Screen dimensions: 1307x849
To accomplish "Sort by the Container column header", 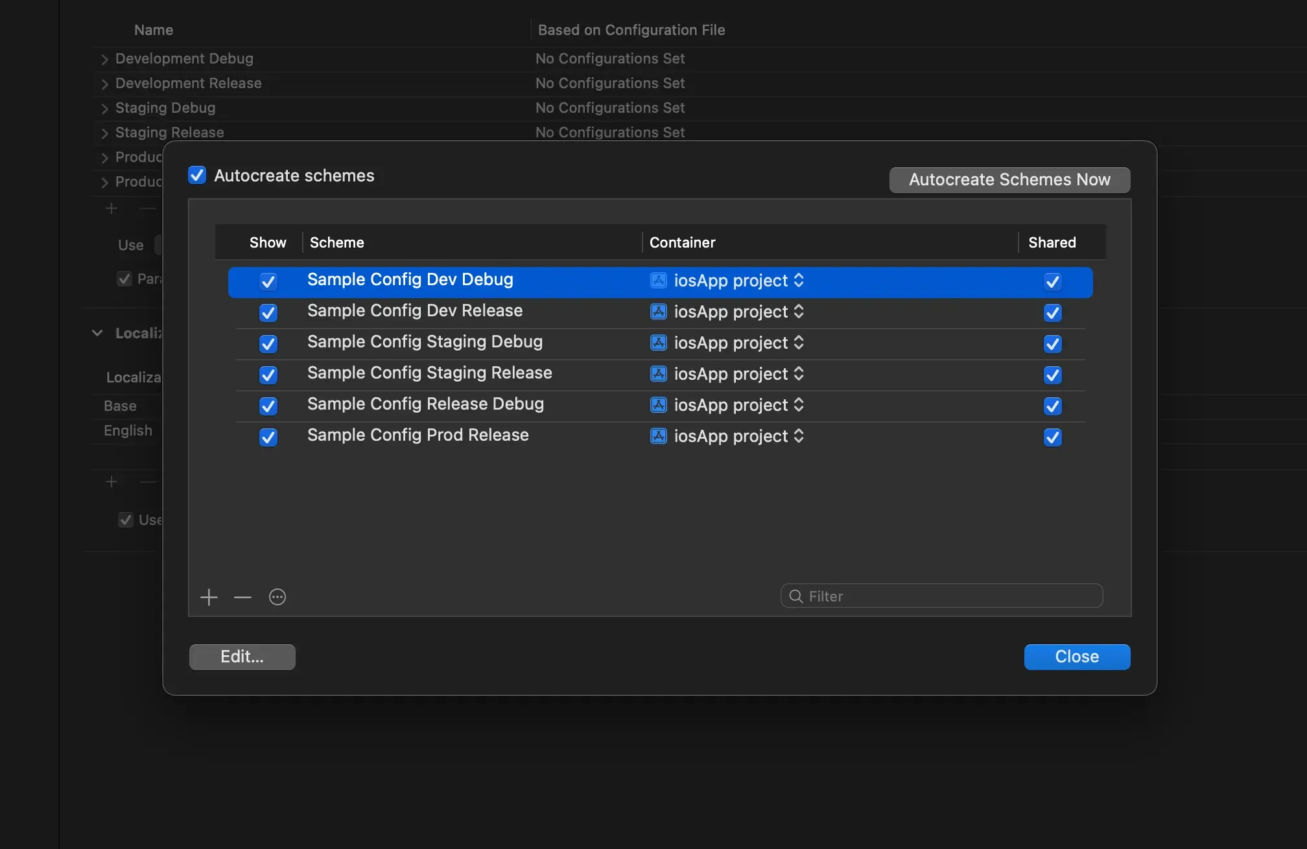I will pos(682,242).
